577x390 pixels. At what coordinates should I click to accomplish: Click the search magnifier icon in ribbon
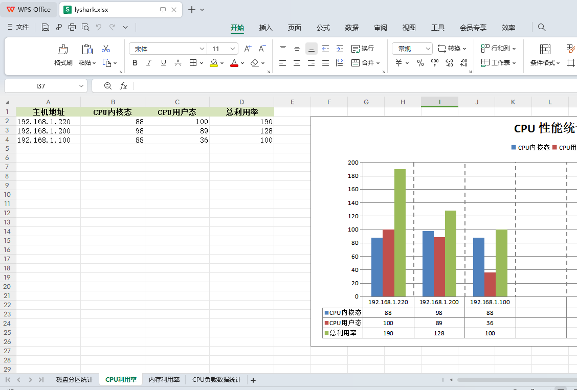pos(542,27)
